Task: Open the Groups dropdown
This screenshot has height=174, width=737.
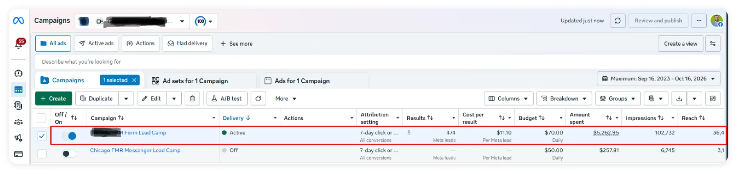Action: (617, 98)
